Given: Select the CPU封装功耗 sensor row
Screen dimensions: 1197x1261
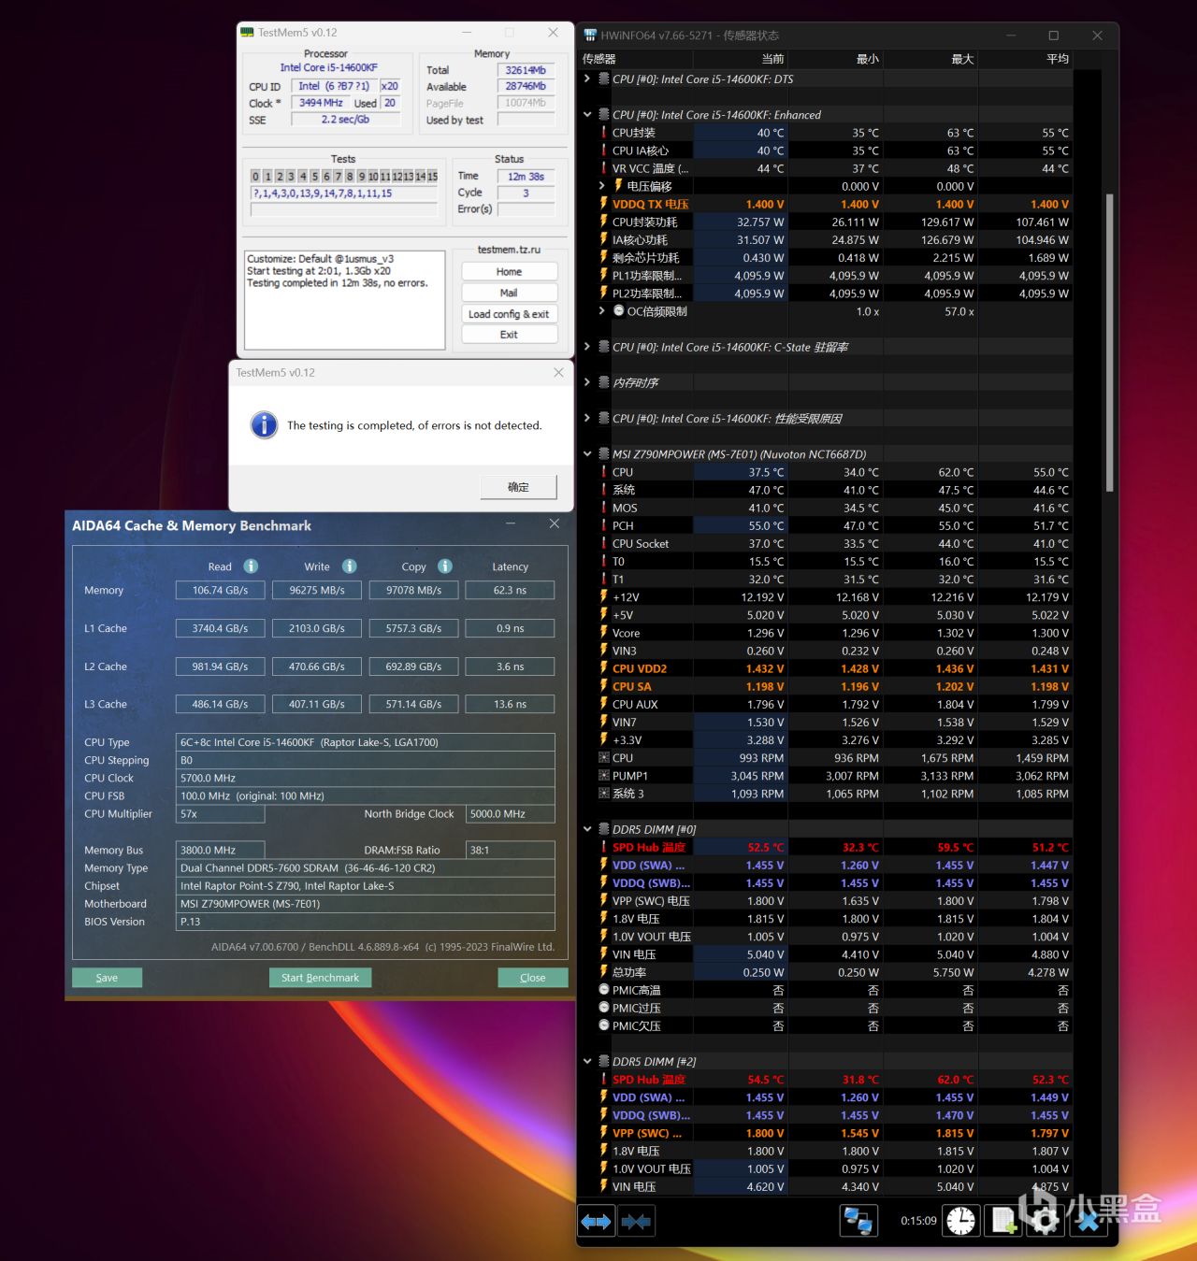Looking at the screenshot, I should (x=834, y=222).
